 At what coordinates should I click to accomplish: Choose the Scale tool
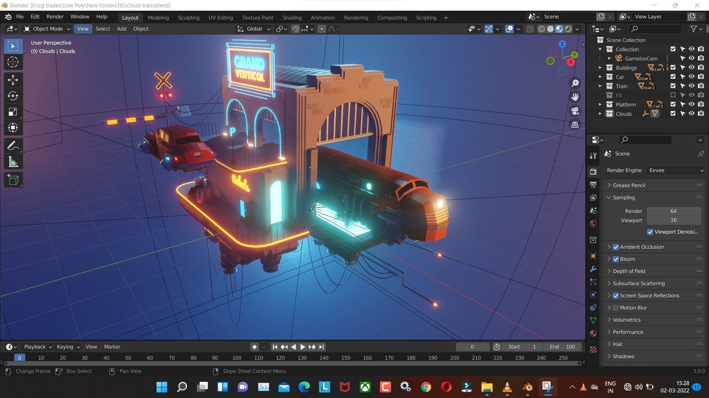coord(13,112)
